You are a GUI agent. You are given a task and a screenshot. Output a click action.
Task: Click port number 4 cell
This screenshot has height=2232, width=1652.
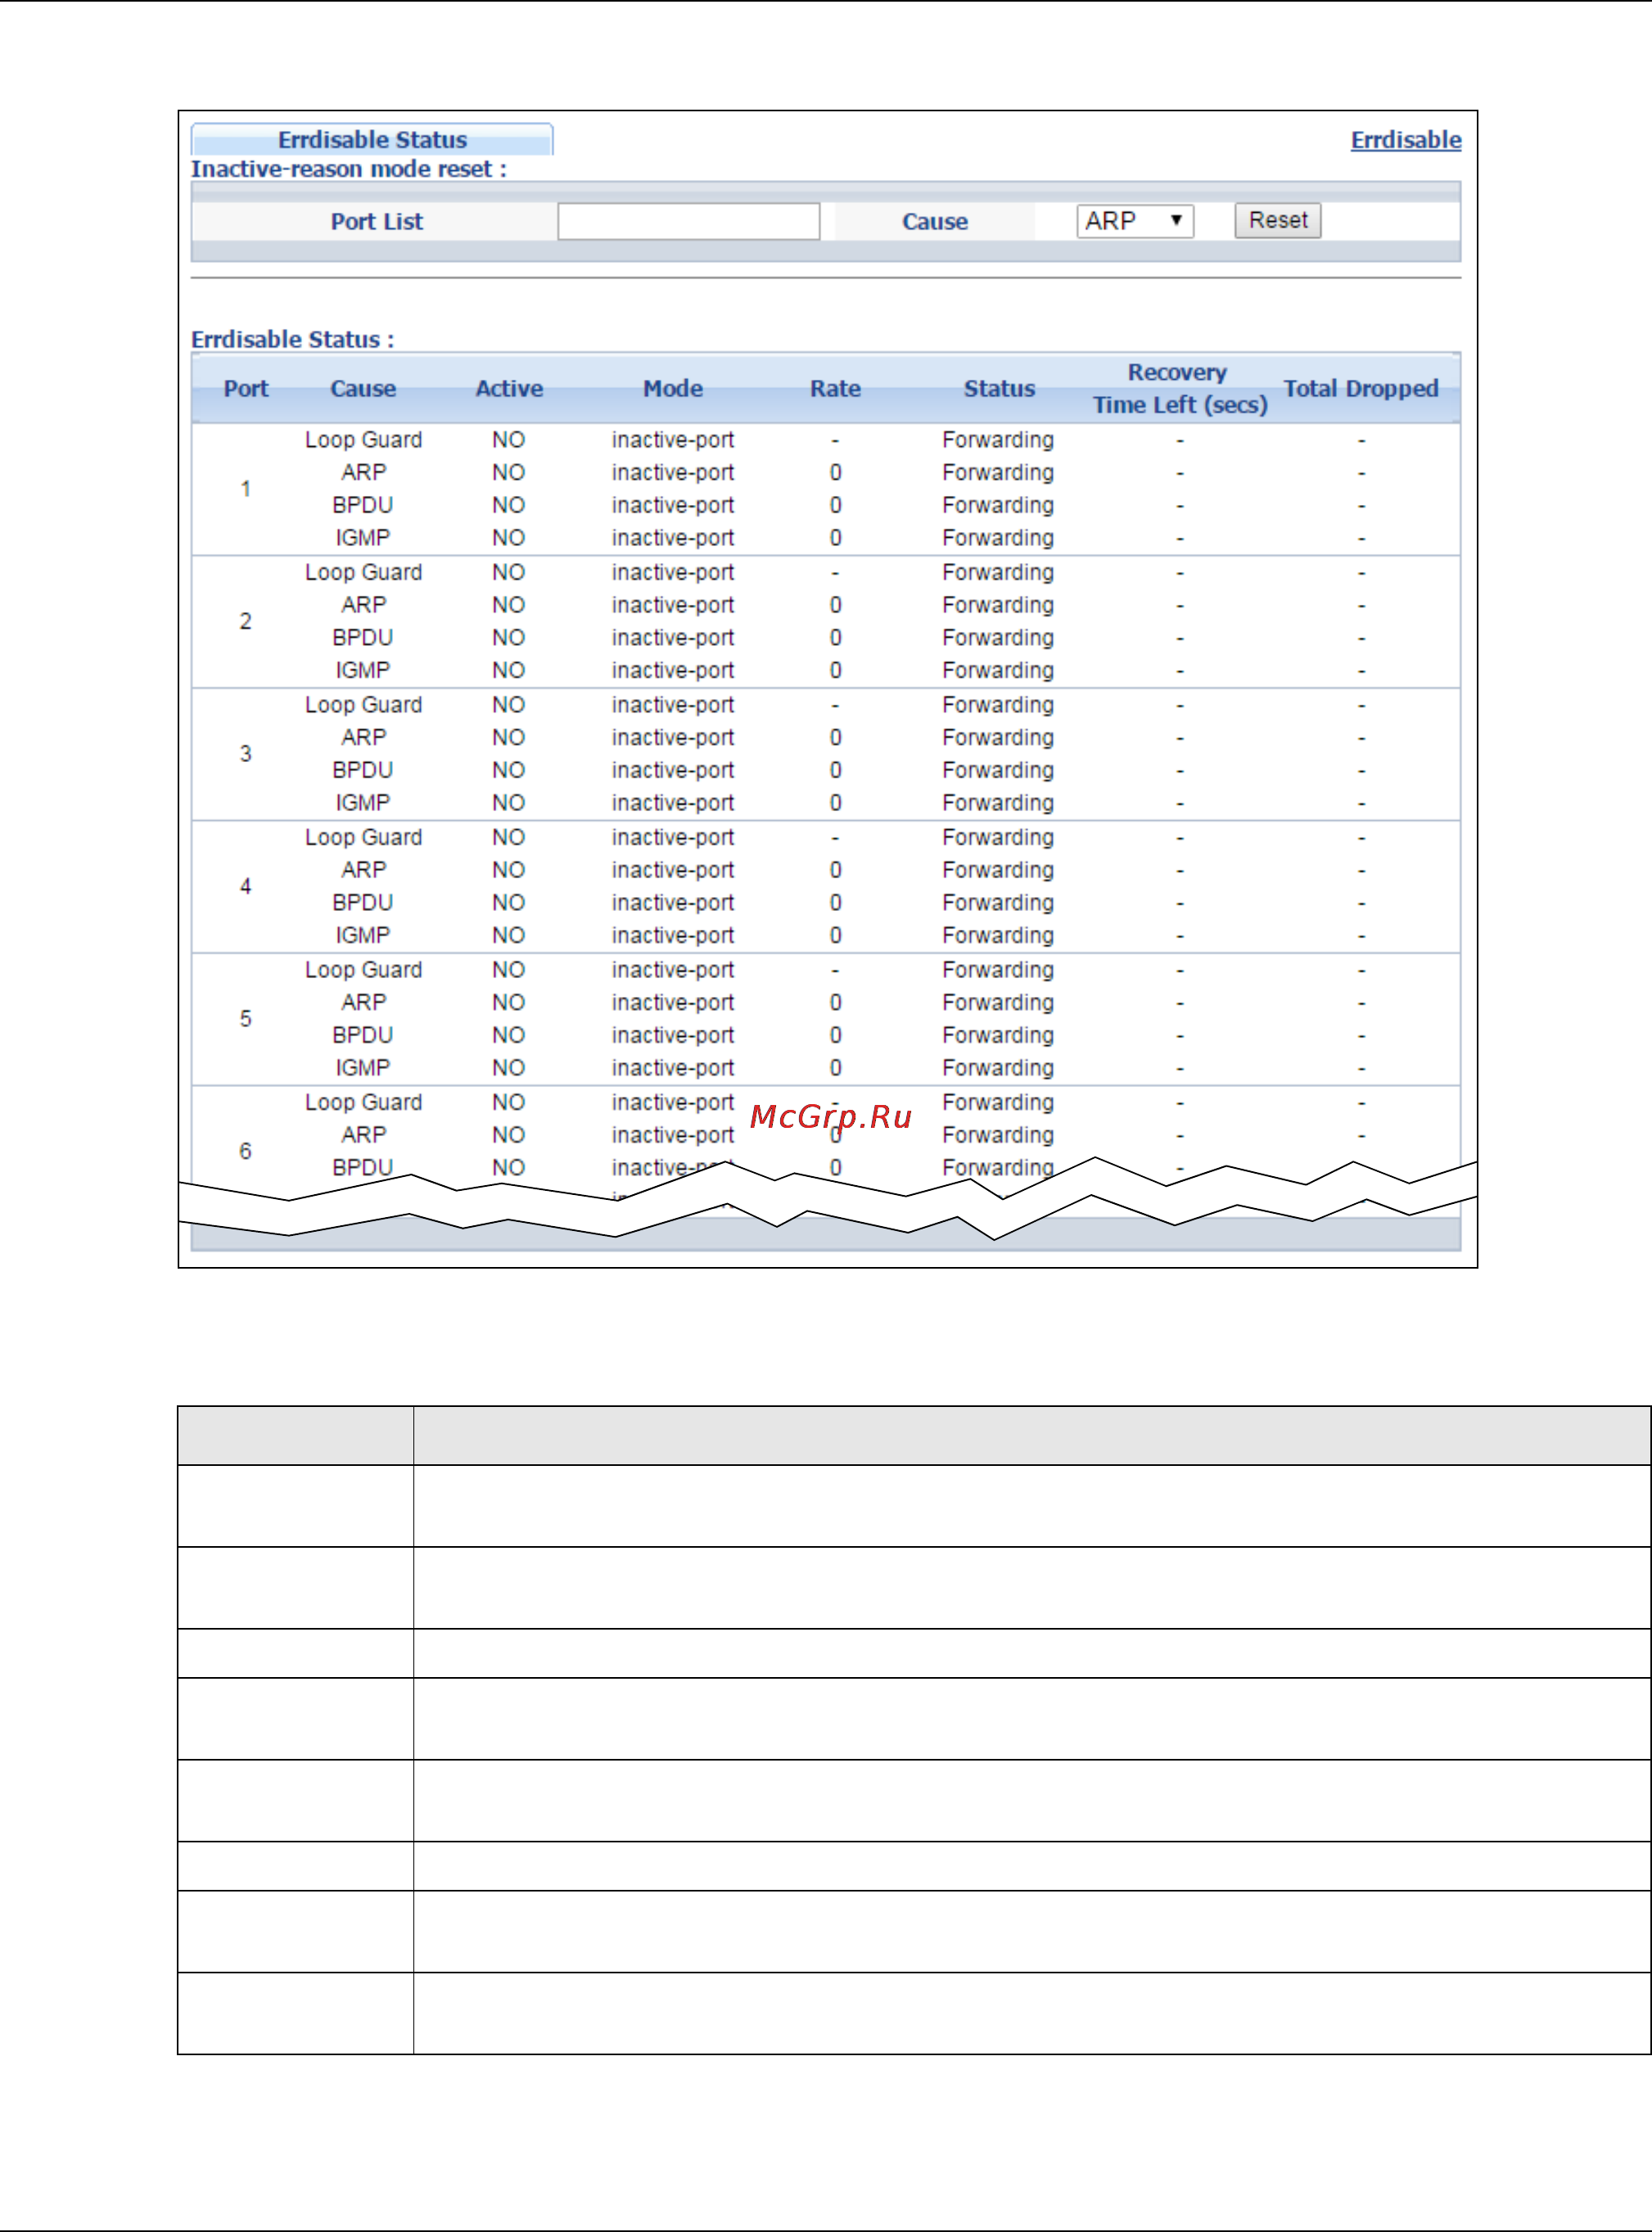245,886
